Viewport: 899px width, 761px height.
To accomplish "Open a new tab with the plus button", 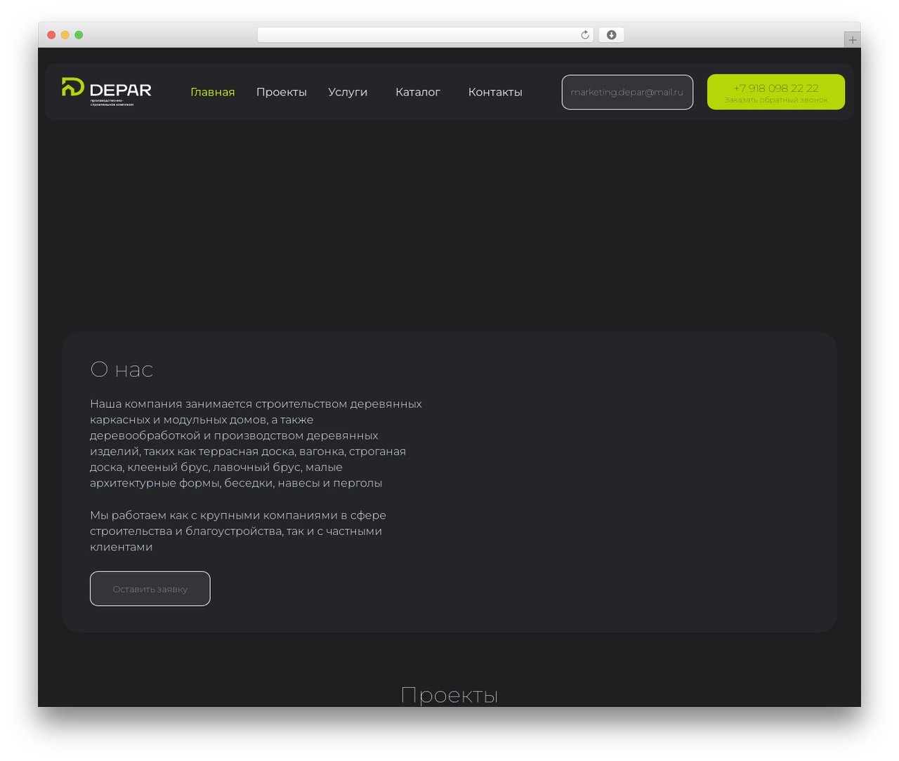I will (x=852, y=40).
